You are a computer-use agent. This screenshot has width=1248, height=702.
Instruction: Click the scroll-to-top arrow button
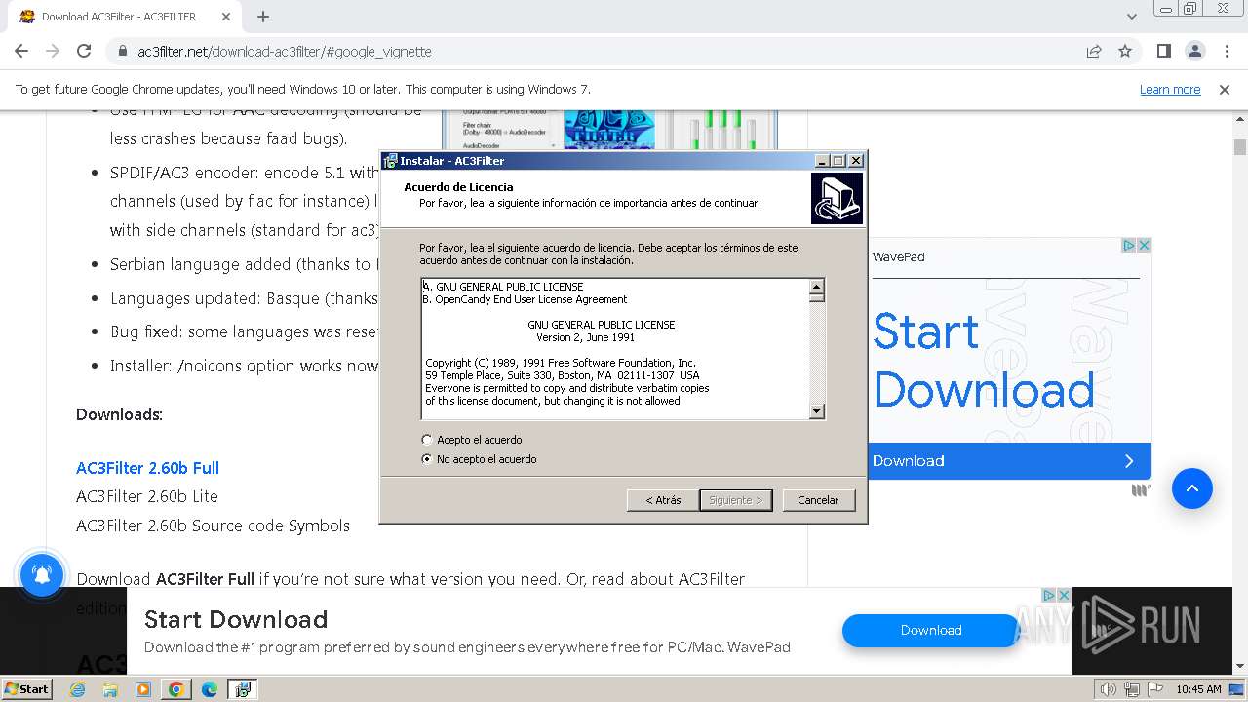tap(1191, 488)
